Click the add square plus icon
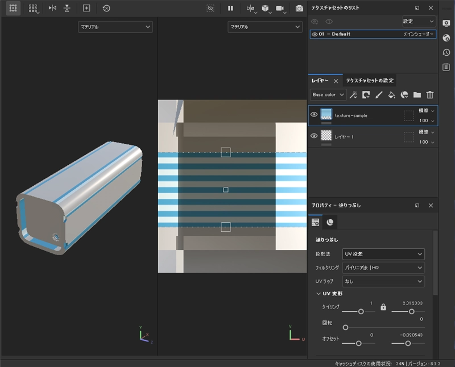This screenshot has height=367, width=455. (x=86, y=8)
